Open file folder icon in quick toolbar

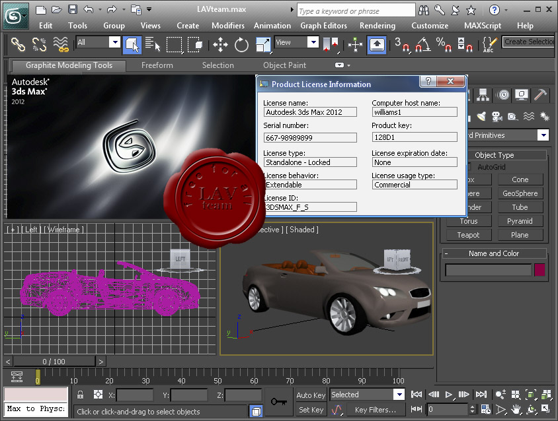(57, 10)
